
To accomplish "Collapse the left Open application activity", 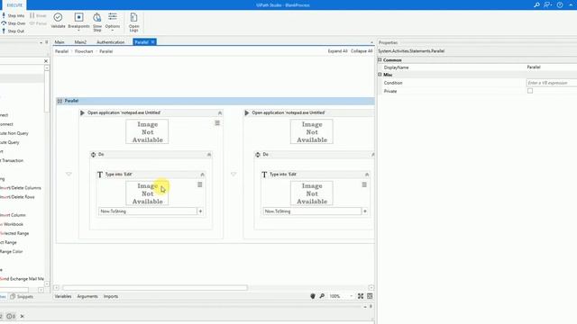I will 220,112.
